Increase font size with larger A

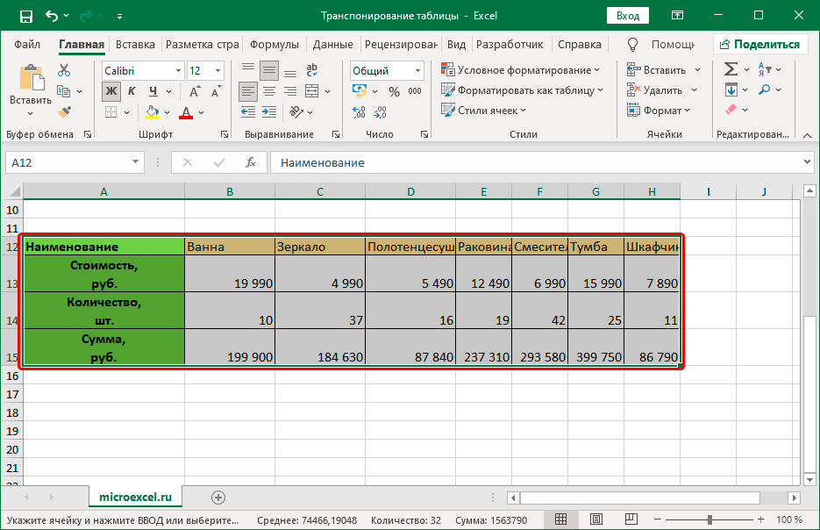pyautogui.click(x=195, y=91)
